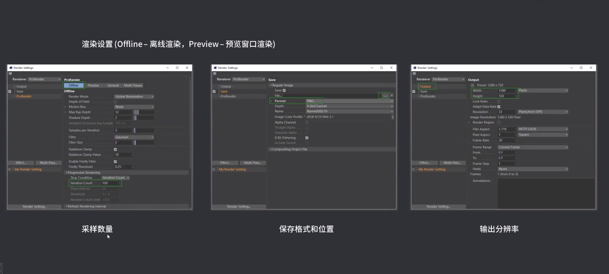Click Cinema 4D logo in Output window titlebar
Screen dimensions: 609x274
pyautogui.click(x=415, y=68)
